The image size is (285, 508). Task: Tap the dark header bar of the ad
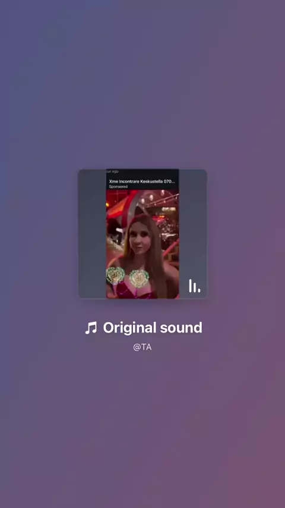(142, 180)
